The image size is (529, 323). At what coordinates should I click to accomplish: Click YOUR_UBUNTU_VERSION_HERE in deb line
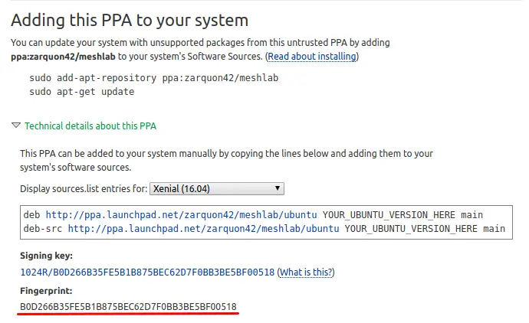[x=389, y=215]
